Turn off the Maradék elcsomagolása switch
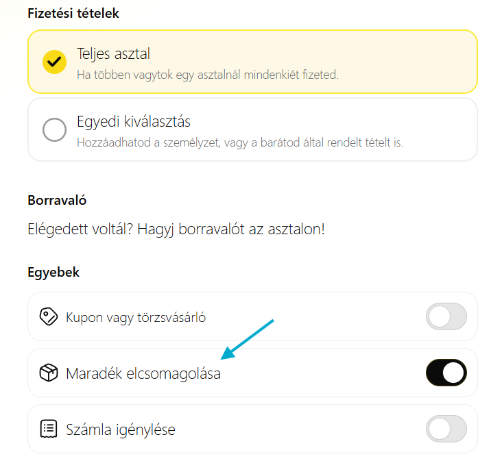Image resolution: width=491 pixels, height=463 pixels. click(x=446, y=373)
